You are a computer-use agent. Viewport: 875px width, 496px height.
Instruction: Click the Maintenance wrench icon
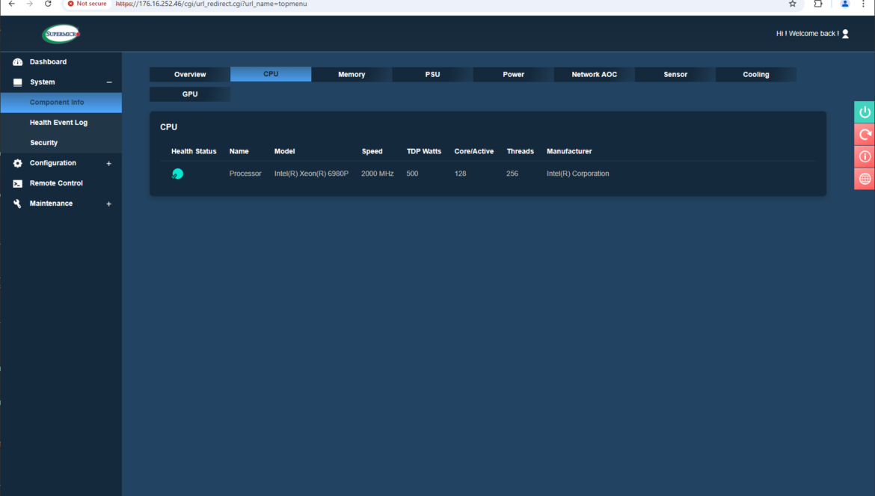pyautogui.click(x=18, y=203)
